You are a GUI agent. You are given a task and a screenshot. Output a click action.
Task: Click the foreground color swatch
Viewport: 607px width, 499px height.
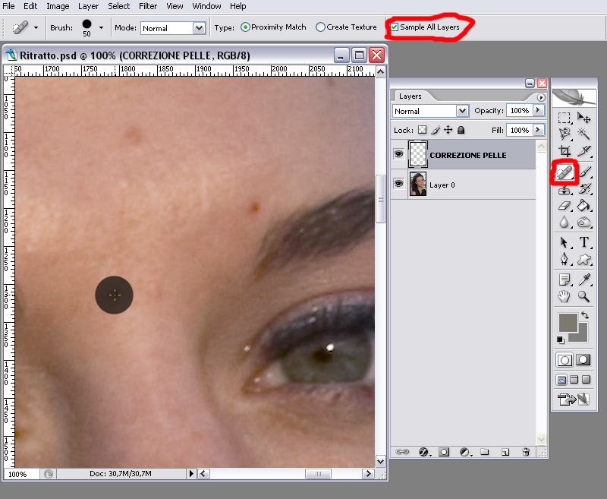coord(567,322)
